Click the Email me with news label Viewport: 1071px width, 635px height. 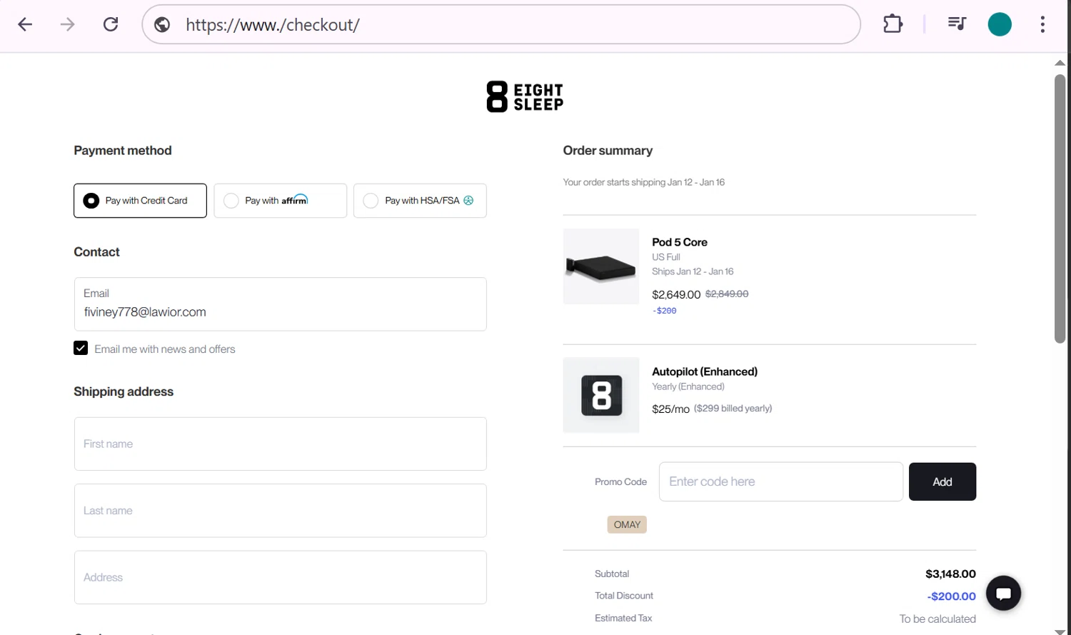click(x=165, y=349)
